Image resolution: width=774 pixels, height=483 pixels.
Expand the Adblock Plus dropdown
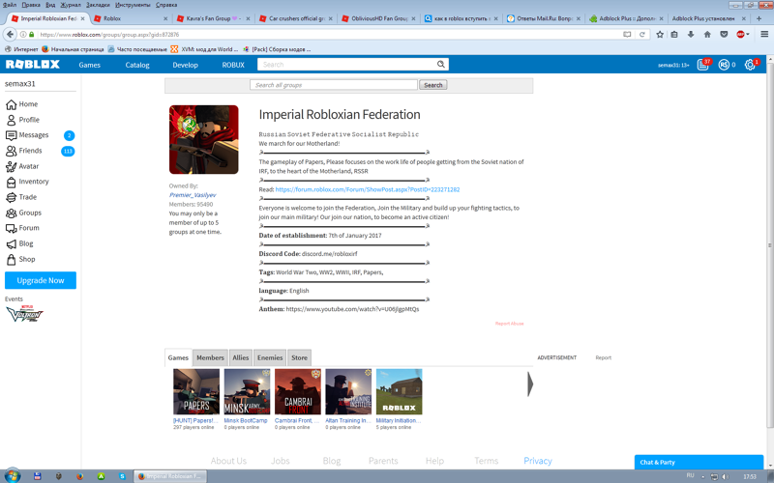749,34
